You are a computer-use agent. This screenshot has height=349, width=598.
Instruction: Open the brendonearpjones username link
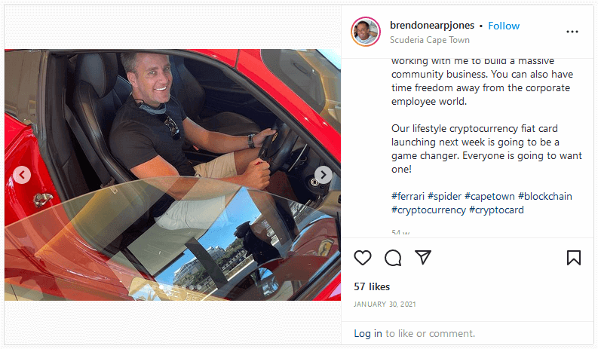point(432,26)
